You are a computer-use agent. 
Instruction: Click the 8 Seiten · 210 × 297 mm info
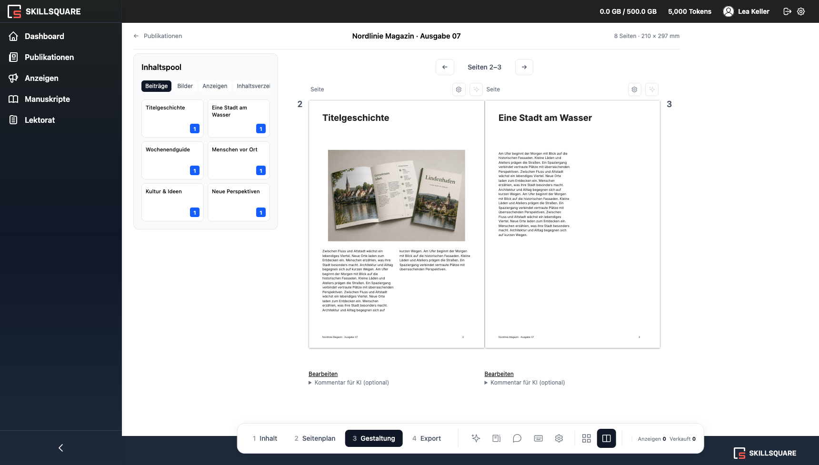coord(647,36)
